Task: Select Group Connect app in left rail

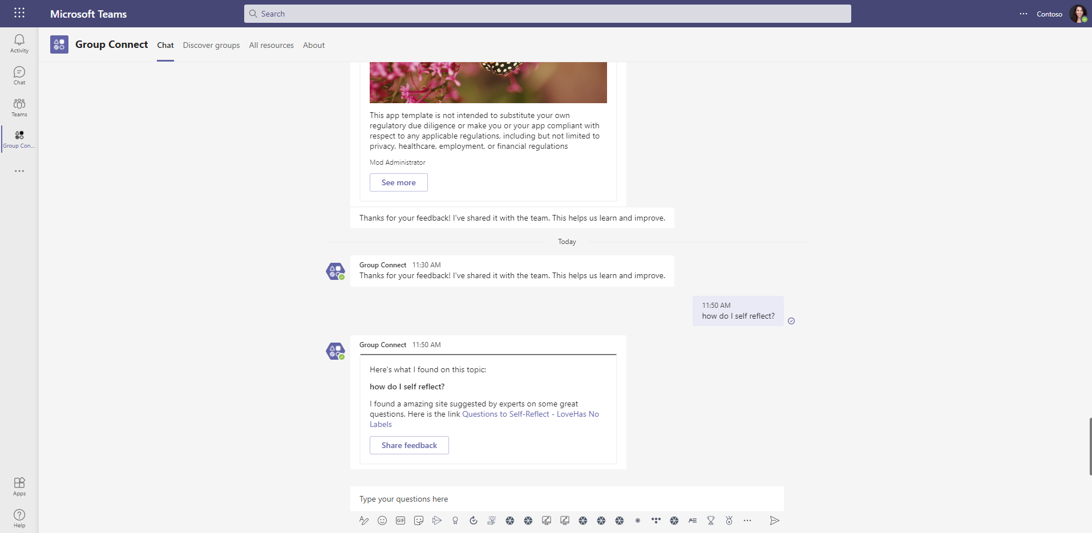Action: point(19,139)
